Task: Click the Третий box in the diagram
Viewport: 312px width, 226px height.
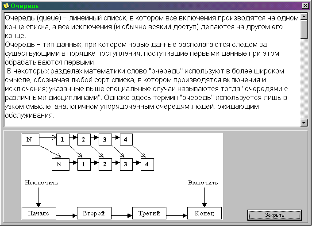Action: [149, 213]
